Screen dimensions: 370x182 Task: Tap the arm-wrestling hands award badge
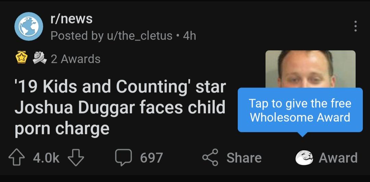click(40, 58)
